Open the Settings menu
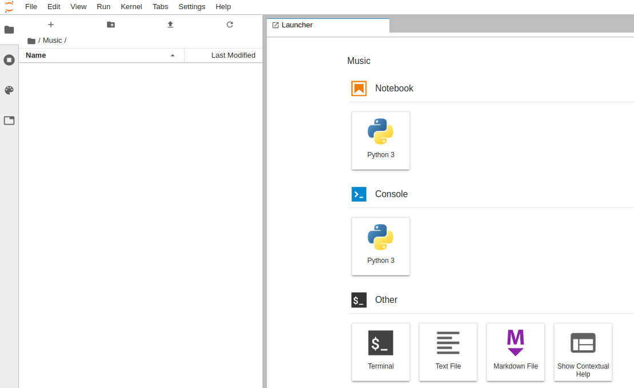The height and width of the screenshot is (388, 634). tap(192, 7)
